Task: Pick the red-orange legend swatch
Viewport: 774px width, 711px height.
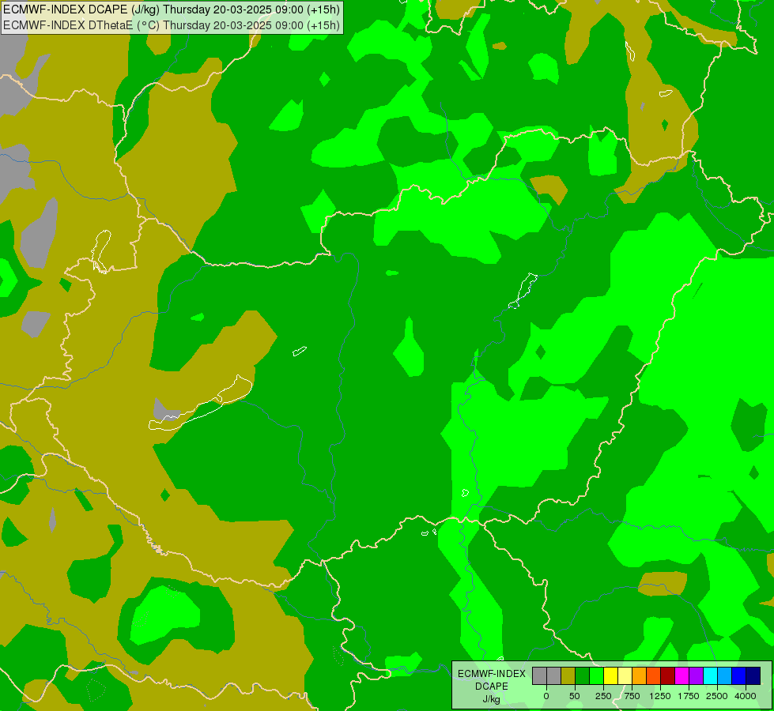Action: click(654, 676)
